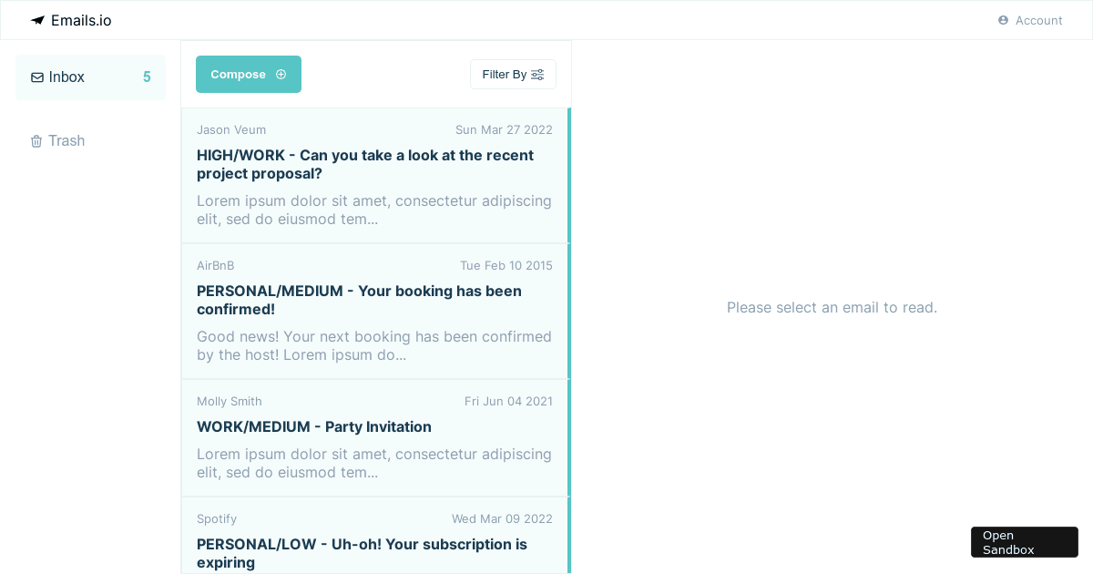Click the teal unread marker beside Spotify email
The image size is (1093, 574).
coord(568,538)
